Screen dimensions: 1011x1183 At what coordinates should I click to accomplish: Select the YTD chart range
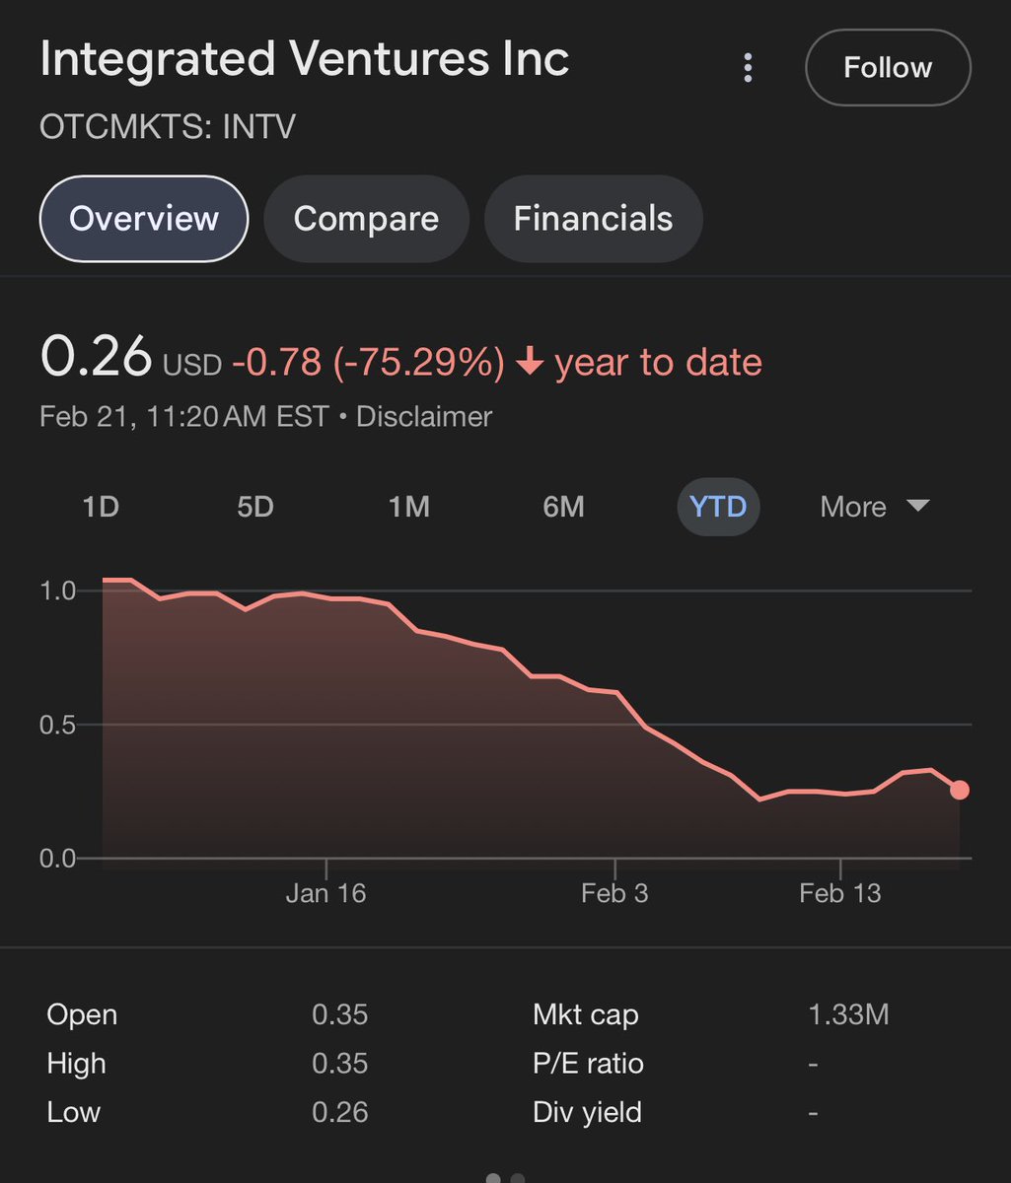coord(718,507)
